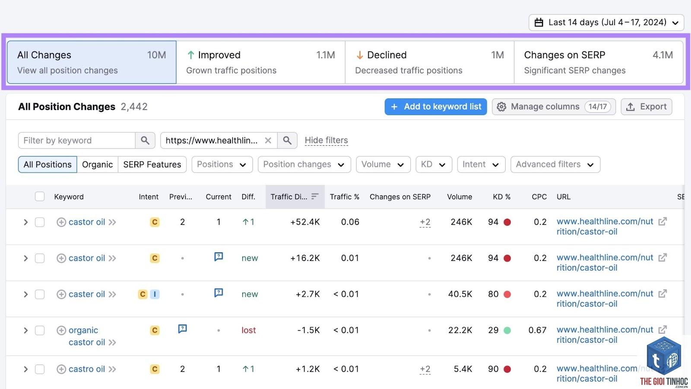Open external link icon for organic castor oil URL
Screen dimensions: 691x389
pos(662,329)
